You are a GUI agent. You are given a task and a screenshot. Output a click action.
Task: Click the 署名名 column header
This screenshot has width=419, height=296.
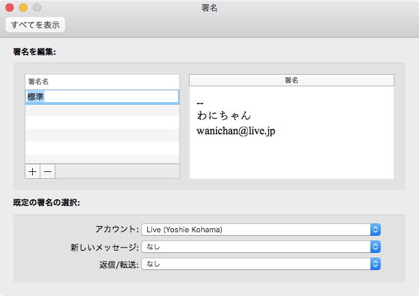click(102, 82)
